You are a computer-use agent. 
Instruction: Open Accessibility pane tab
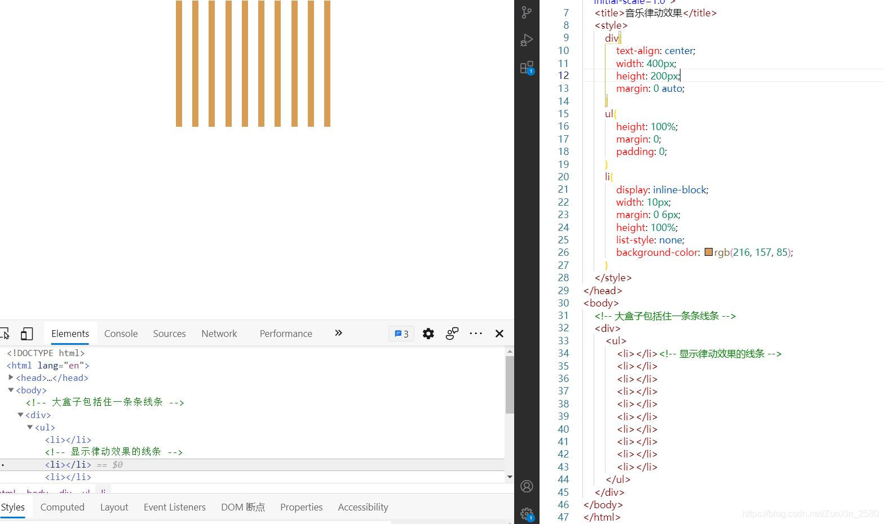pyautogui.click(x=363, y=507)
